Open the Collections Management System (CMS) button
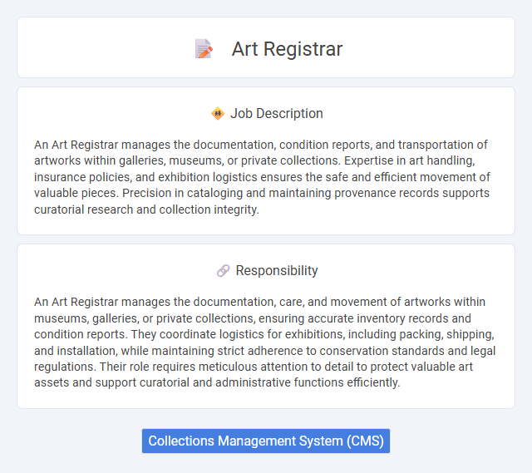Screen dimensions: 532x473 coord(266,441)
